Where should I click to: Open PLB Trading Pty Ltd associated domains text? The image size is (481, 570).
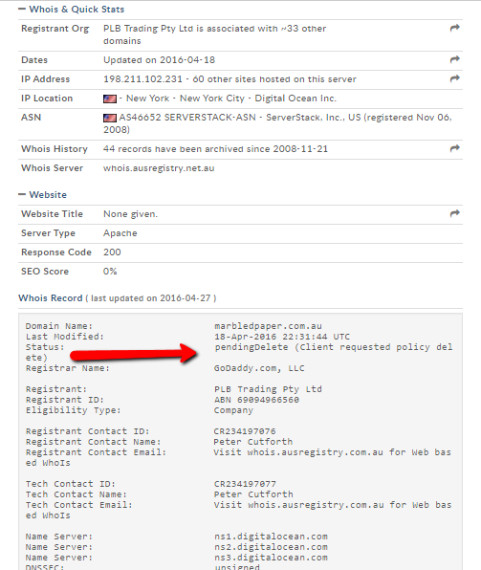[x=214, y=34]
